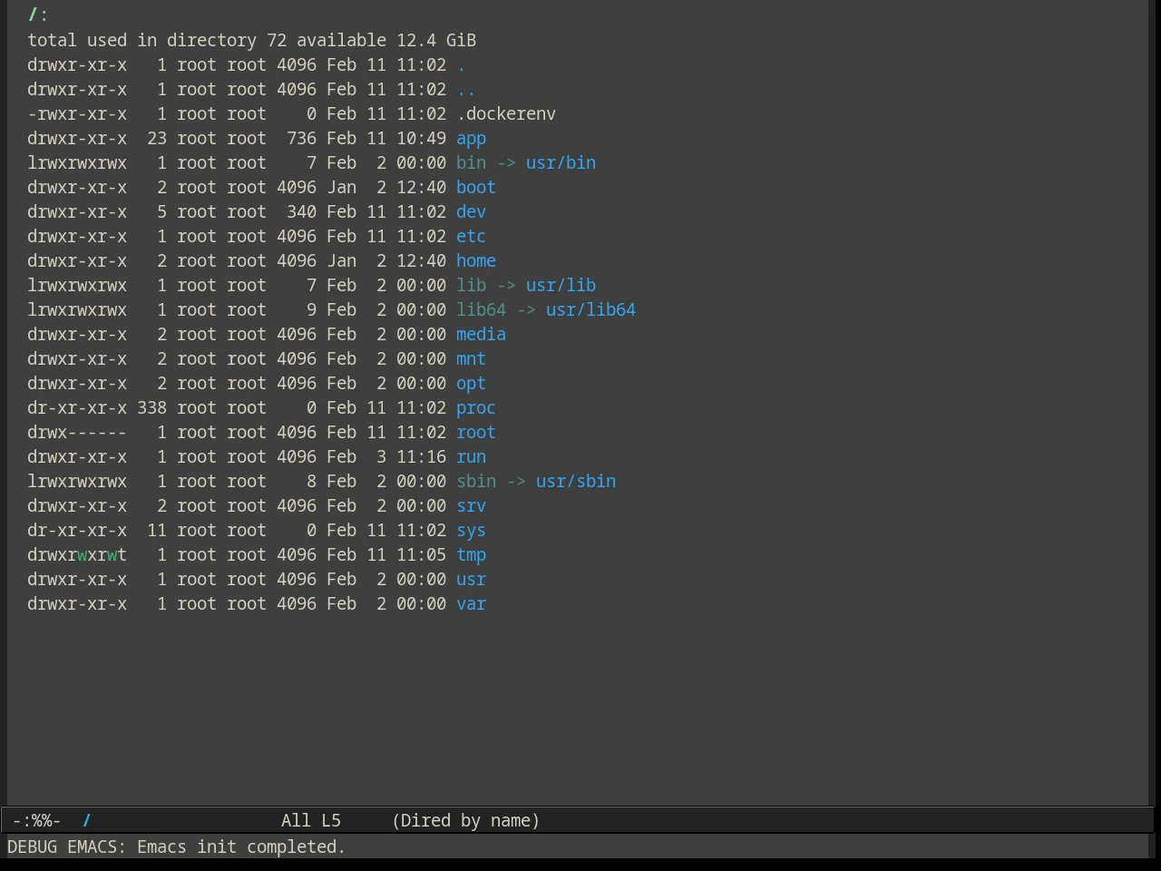Click 'All L5' position indicator in mode line
This screenshot has width=1161, height=871.
point(311,821)
